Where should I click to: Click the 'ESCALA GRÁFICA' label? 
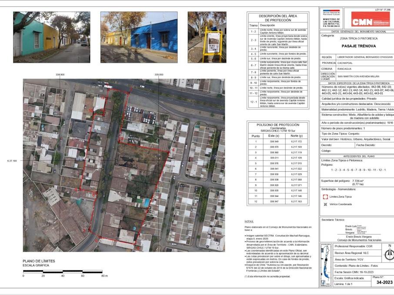[x=36, y=265]
